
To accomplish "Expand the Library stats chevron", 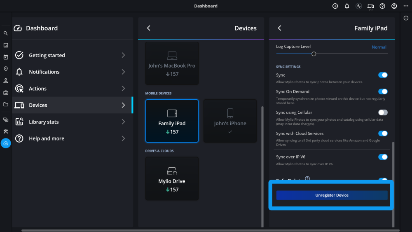I will coord(123,122).
